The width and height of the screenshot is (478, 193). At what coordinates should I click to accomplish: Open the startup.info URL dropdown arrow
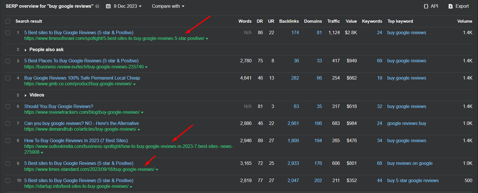click(131, 187)
